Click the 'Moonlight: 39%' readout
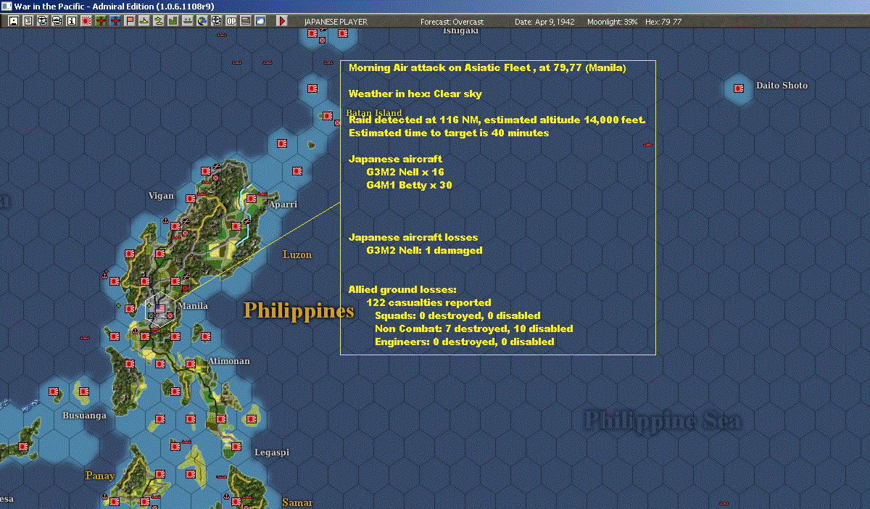Viewport: 870px width, 509px height. [613, 22]
